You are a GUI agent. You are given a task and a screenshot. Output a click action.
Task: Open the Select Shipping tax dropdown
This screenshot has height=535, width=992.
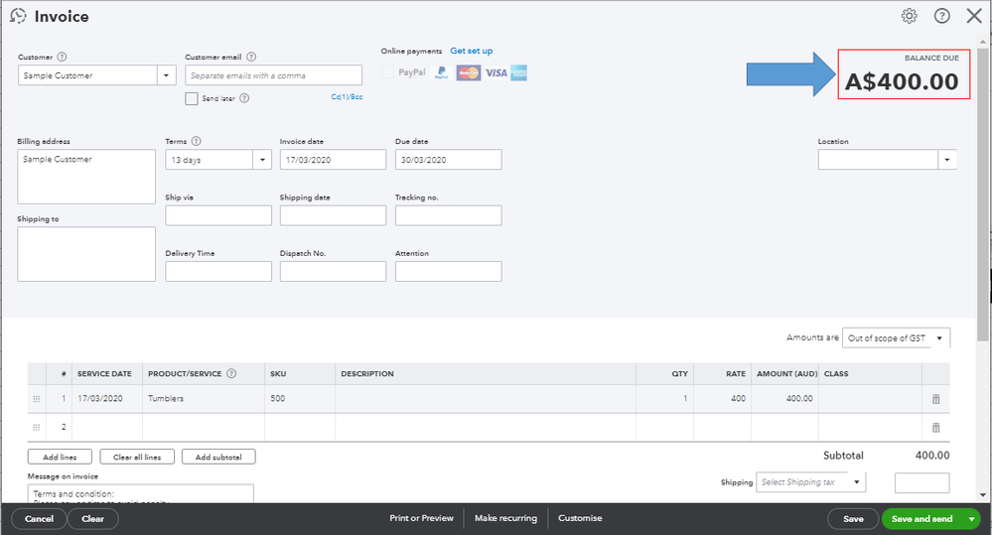click(x=810, y=481)
